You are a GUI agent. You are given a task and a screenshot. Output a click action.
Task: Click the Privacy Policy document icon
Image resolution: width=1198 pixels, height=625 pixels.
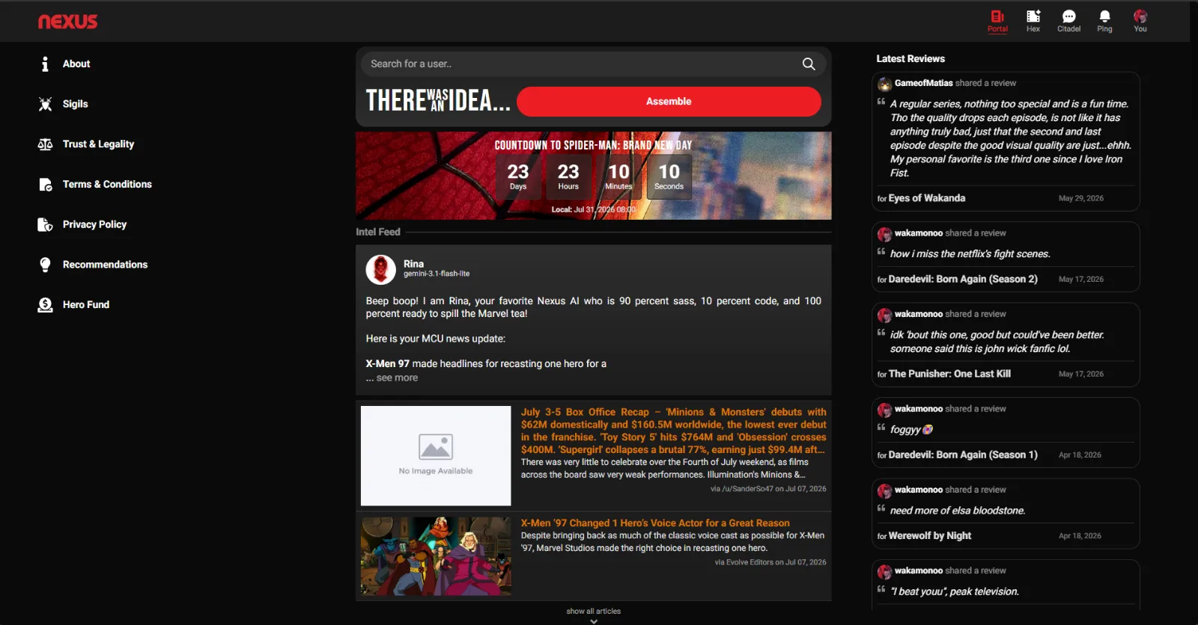[x=45, y=224]
